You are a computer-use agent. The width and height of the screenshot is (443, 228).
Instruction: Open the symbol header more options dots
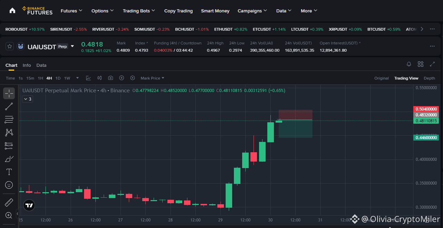coord(432,46)
